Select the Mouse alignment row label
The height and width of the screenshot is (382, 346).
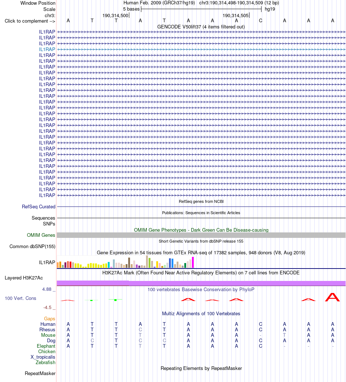(48, 335)
